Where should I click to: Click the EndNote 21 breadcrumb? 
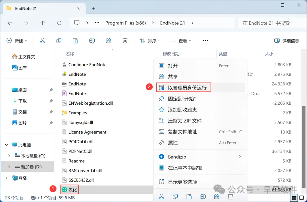(x=173, y=23)
